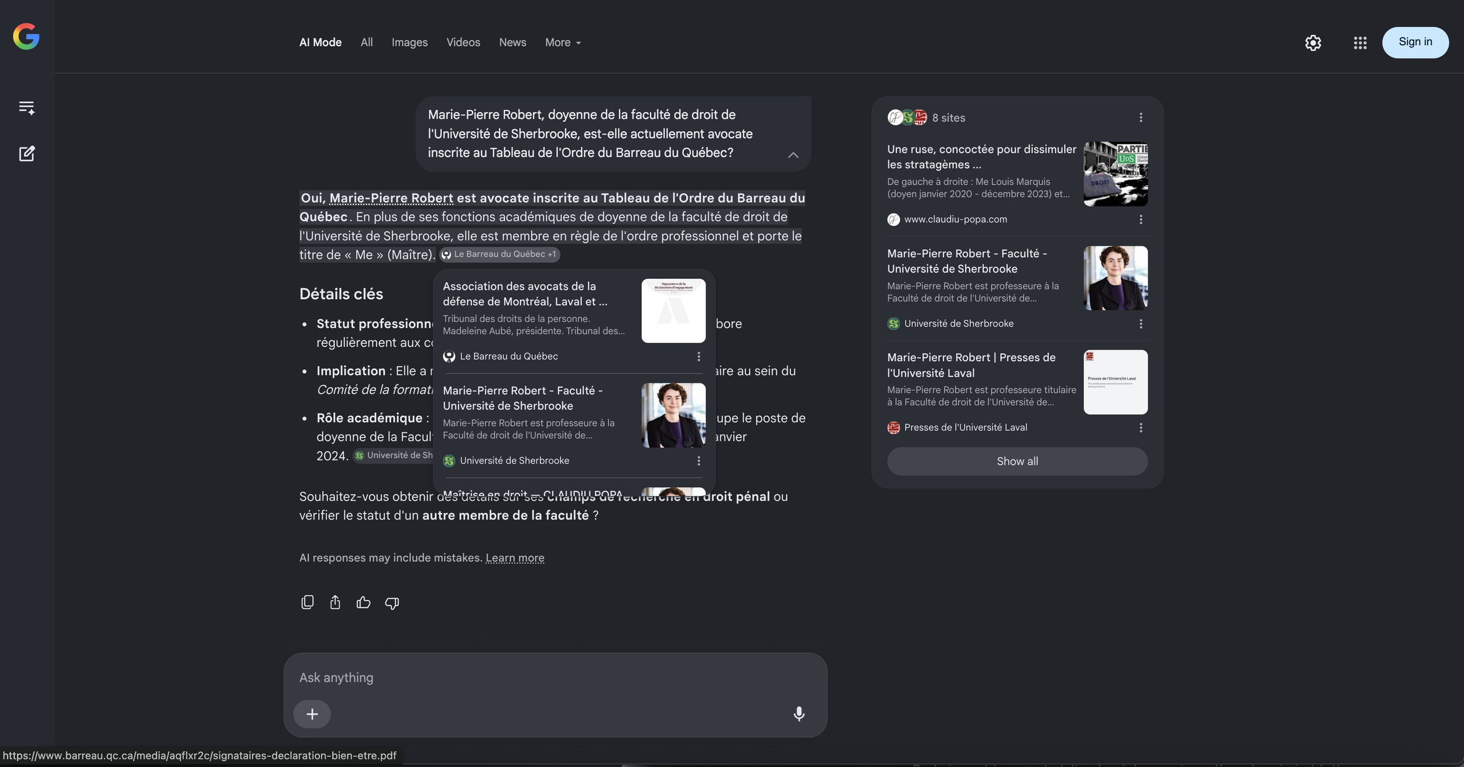Open popup 'Marie-Pierre Robert - Faculté' card

tap(522, 398)
